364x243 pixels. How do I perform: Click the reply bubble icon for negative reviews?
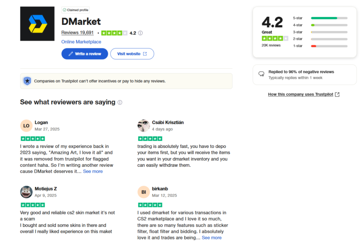(261, 74)
